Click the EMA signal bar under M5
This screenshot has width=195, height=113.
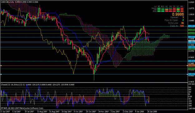tap(159, 11)
